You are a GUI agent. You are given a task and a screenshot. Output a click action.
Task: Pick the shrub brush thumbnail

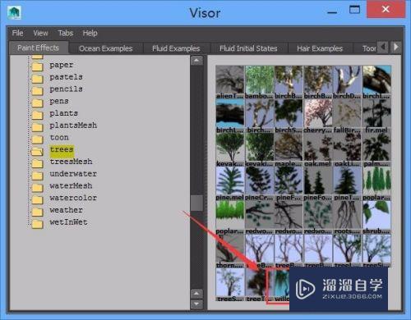pyautogui.click(x=376, y=215)
